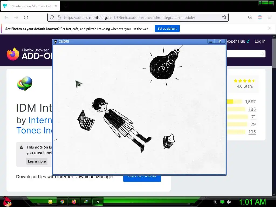Open the 105 one-star reviews link
The height and width of the screenshot is (207, 276).
(252, 132)
